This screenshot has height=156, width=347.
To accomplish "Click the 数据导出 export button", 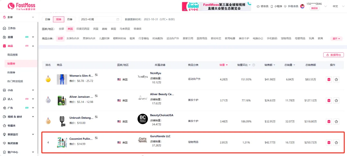I will tap(334, 55).
